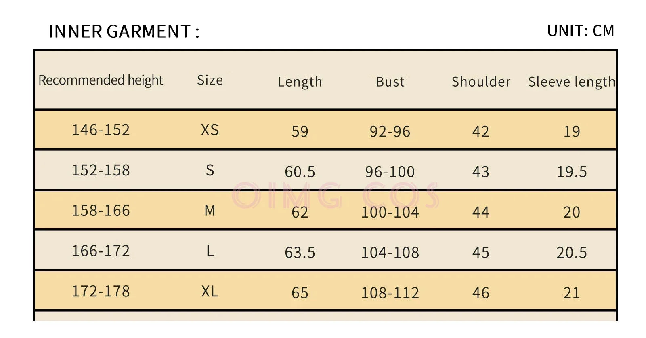Click the XL size cell

coord(210,291)
